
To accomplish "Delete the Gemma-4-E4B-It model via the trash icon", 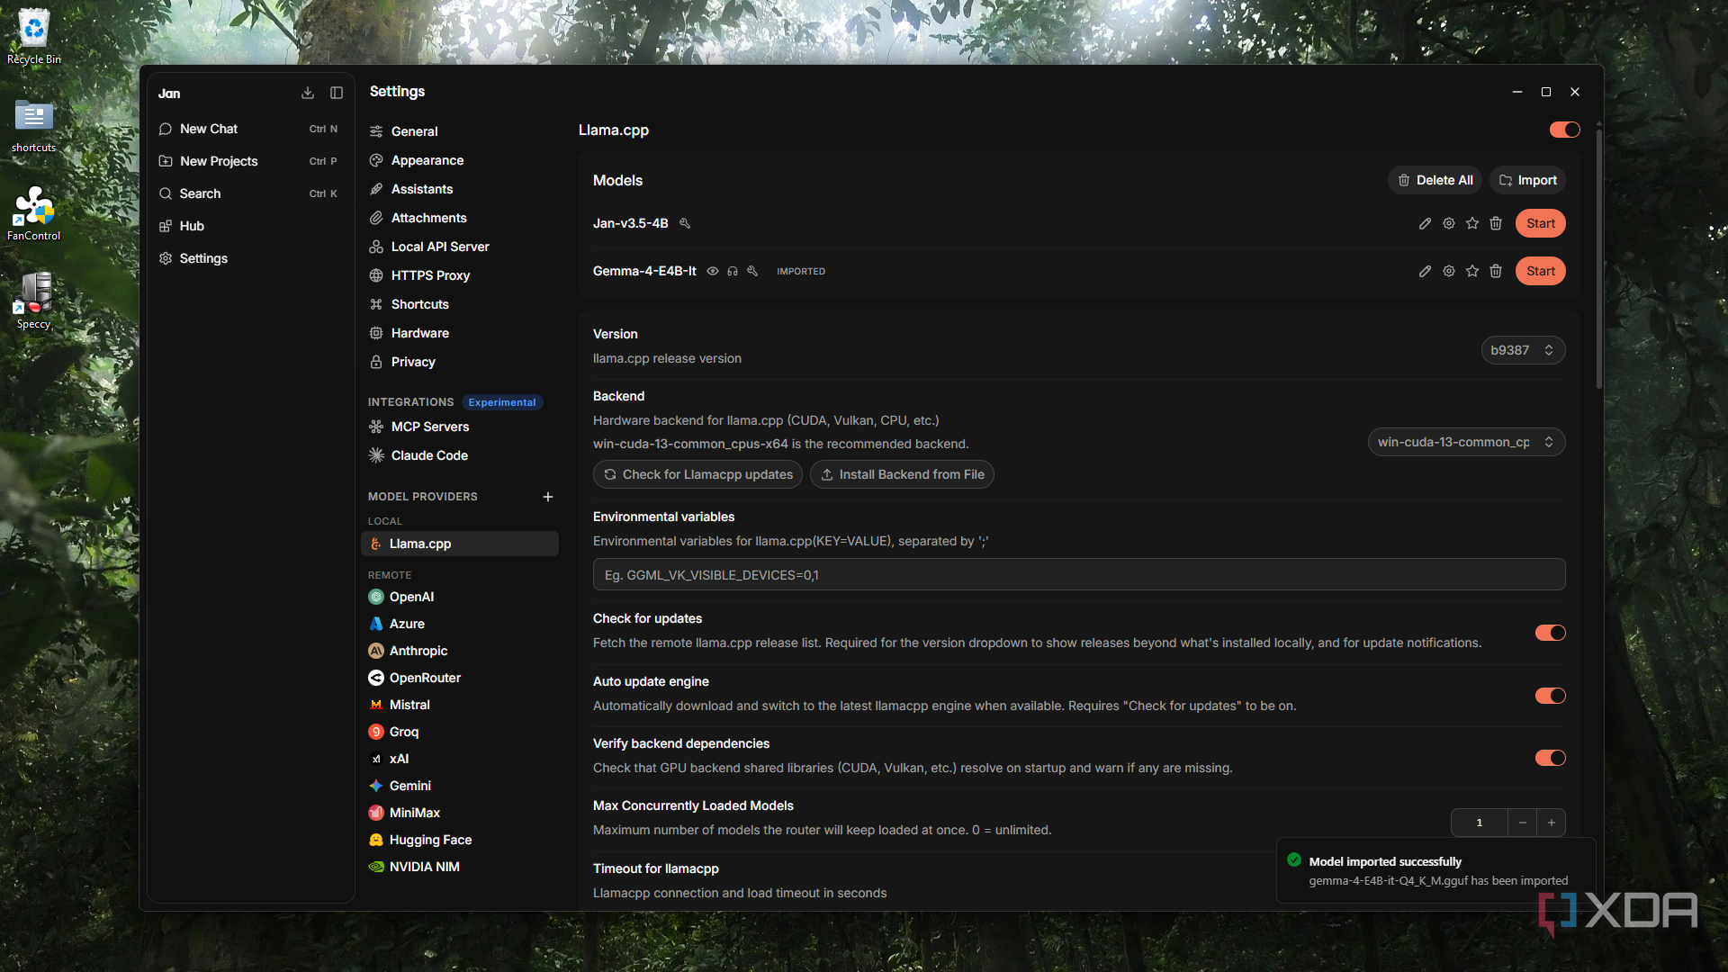I will (x=1496, y=271).
